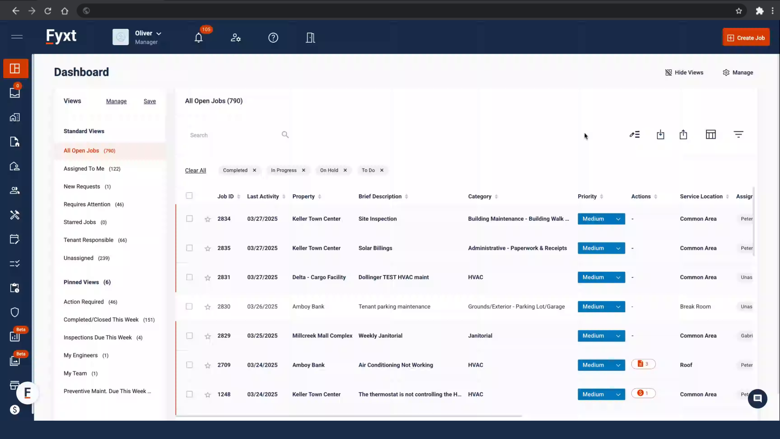Image resolution: width=780 pixels, height=439 pixels.
Task: Open the tools wrench icon in sidebar
Action: tap(15, 215)
